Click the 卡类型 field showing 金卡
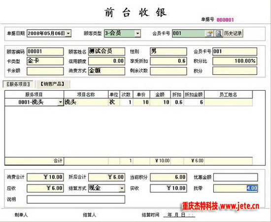271x222 pixels. pyautogui.click(x=45, y=61)
